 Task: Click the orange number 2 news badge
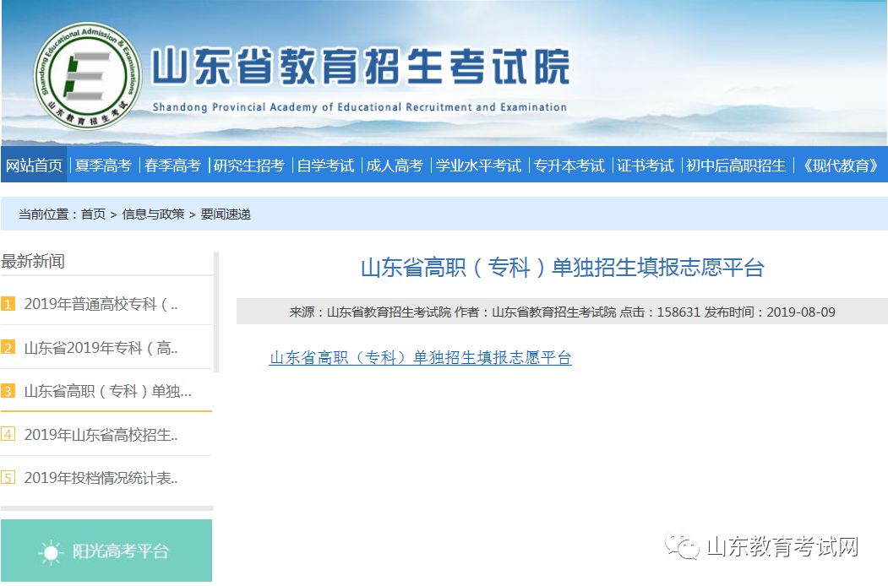(8, 348)
